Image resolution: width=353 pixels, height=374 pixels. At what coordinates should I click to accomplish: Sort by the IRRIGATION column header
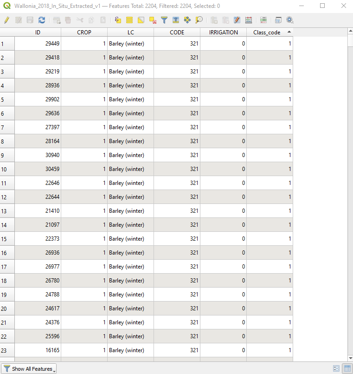coord(224,33)
